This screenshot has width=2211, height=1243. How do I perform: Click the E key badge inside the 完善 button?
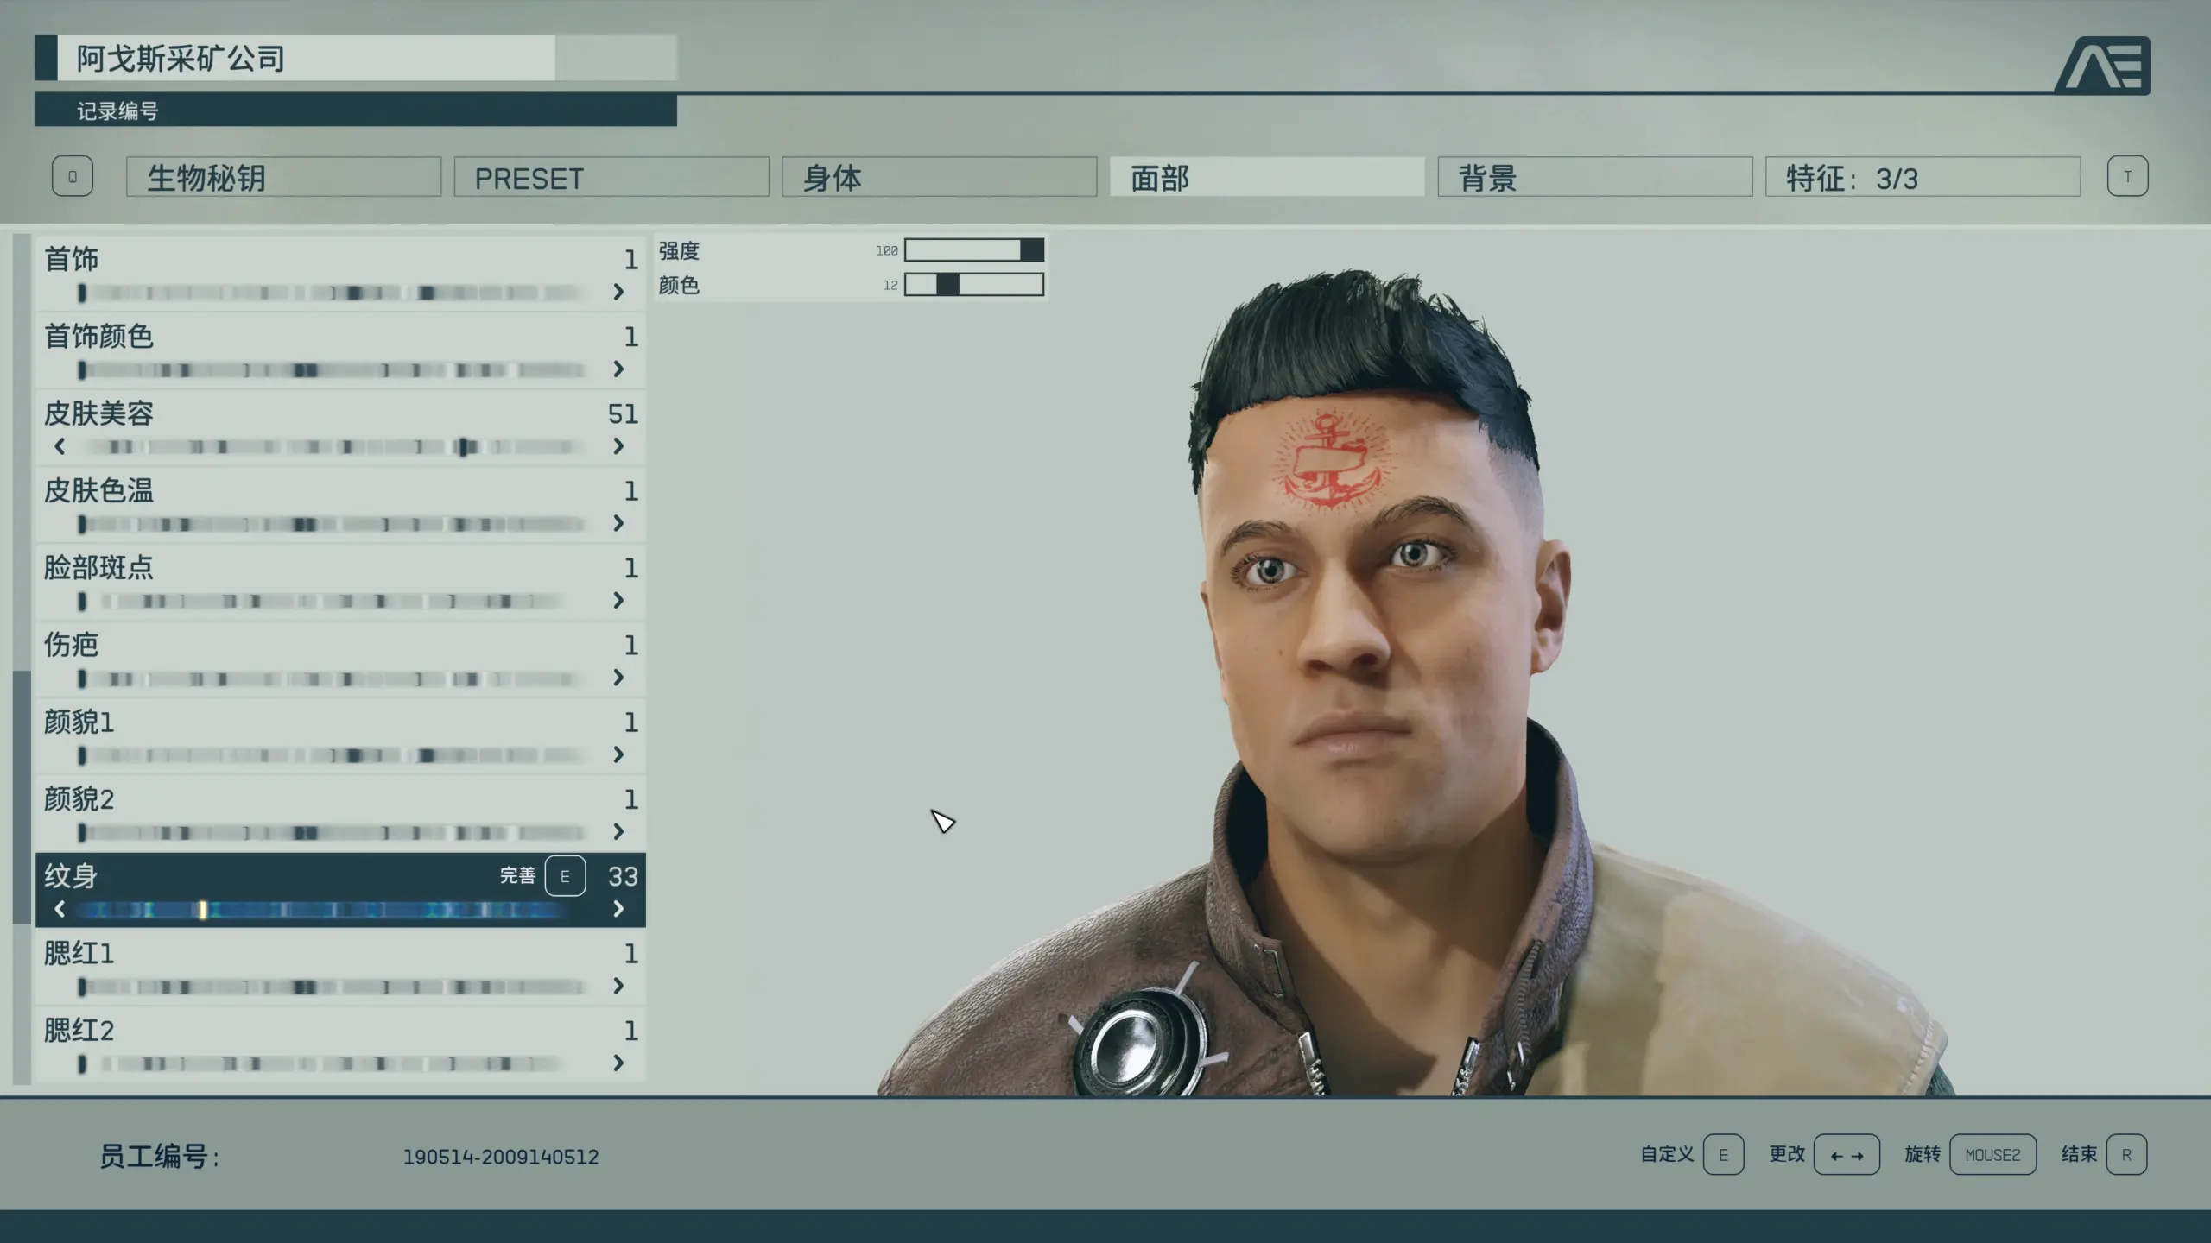(x=566, y=875)
